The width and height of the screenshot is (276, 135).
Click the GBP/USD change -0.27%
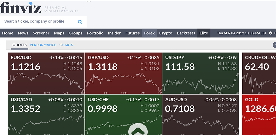click(x=134, y=58)
